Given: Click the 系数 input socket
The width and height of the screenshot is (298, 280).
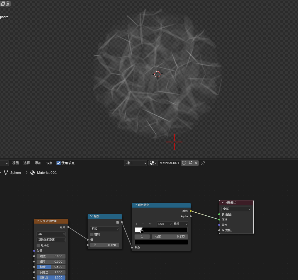Looking at the screenshot, I should tap(132, 248).
